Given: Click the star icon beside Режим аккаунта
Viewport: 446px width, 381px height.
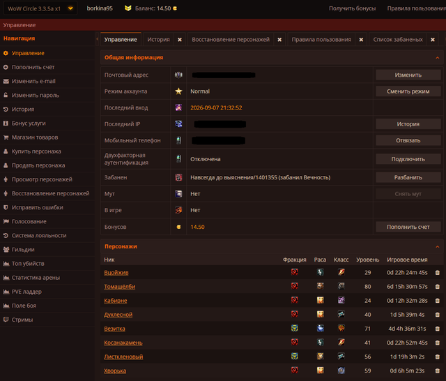Looking at the screenshot, I should click(178, 91).
